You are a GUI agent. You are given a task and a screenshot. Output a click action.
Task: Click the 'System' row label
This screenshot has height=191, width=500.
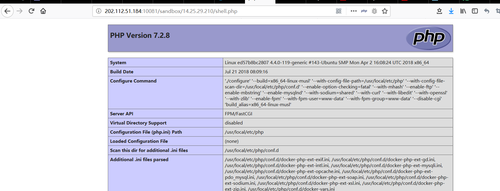click(x=118, y=63)
